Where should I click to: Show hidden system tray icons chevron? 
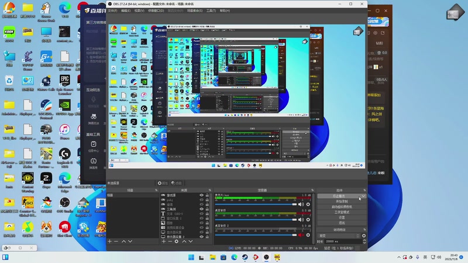pos(399,257)
